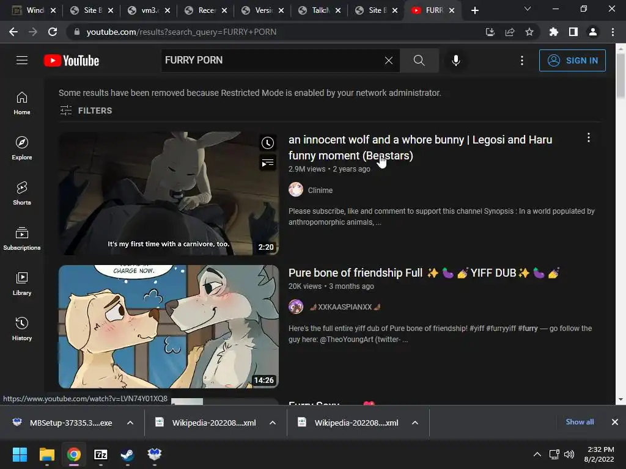Go back with browser back arrow
The image size is (626, 469).
click(13, 32)
